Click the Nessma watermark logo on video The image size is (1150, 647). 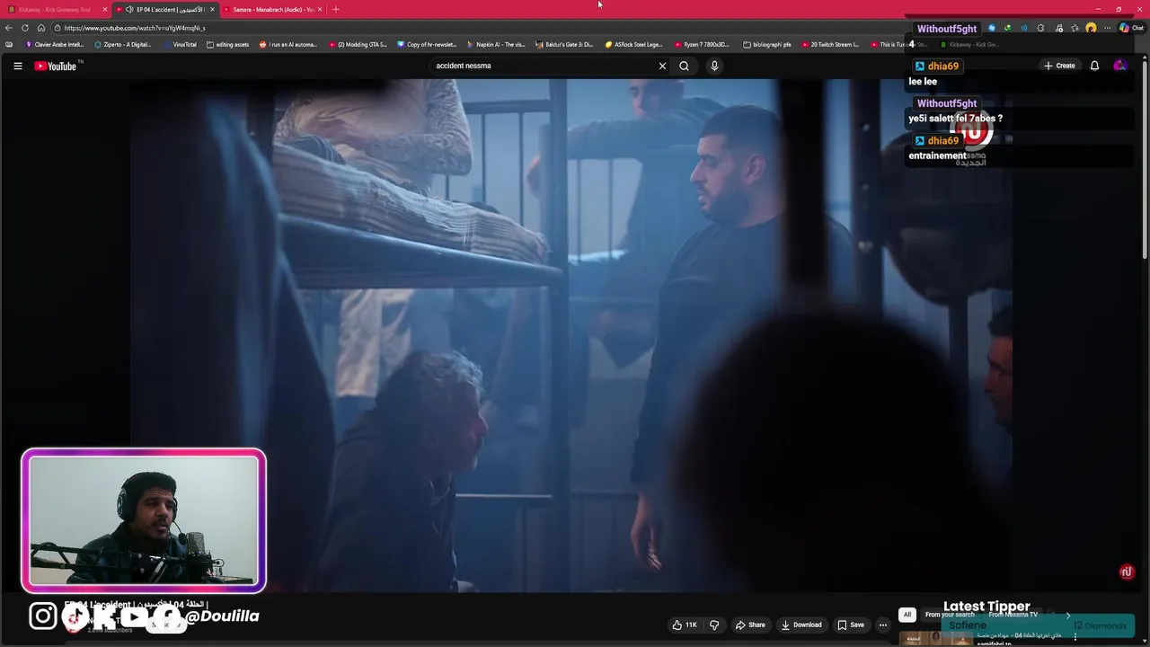1127,572
